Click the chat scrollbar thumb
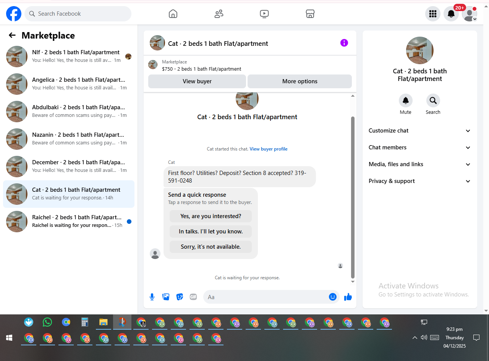489x361 pixels. (x=353, y=197)
